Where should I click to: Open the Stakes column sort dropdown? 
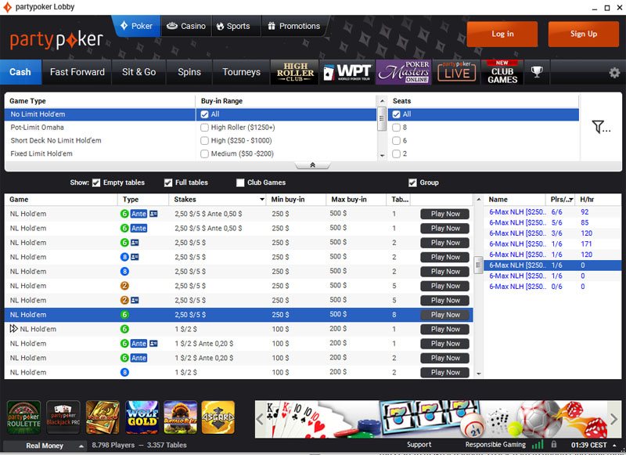262,200
